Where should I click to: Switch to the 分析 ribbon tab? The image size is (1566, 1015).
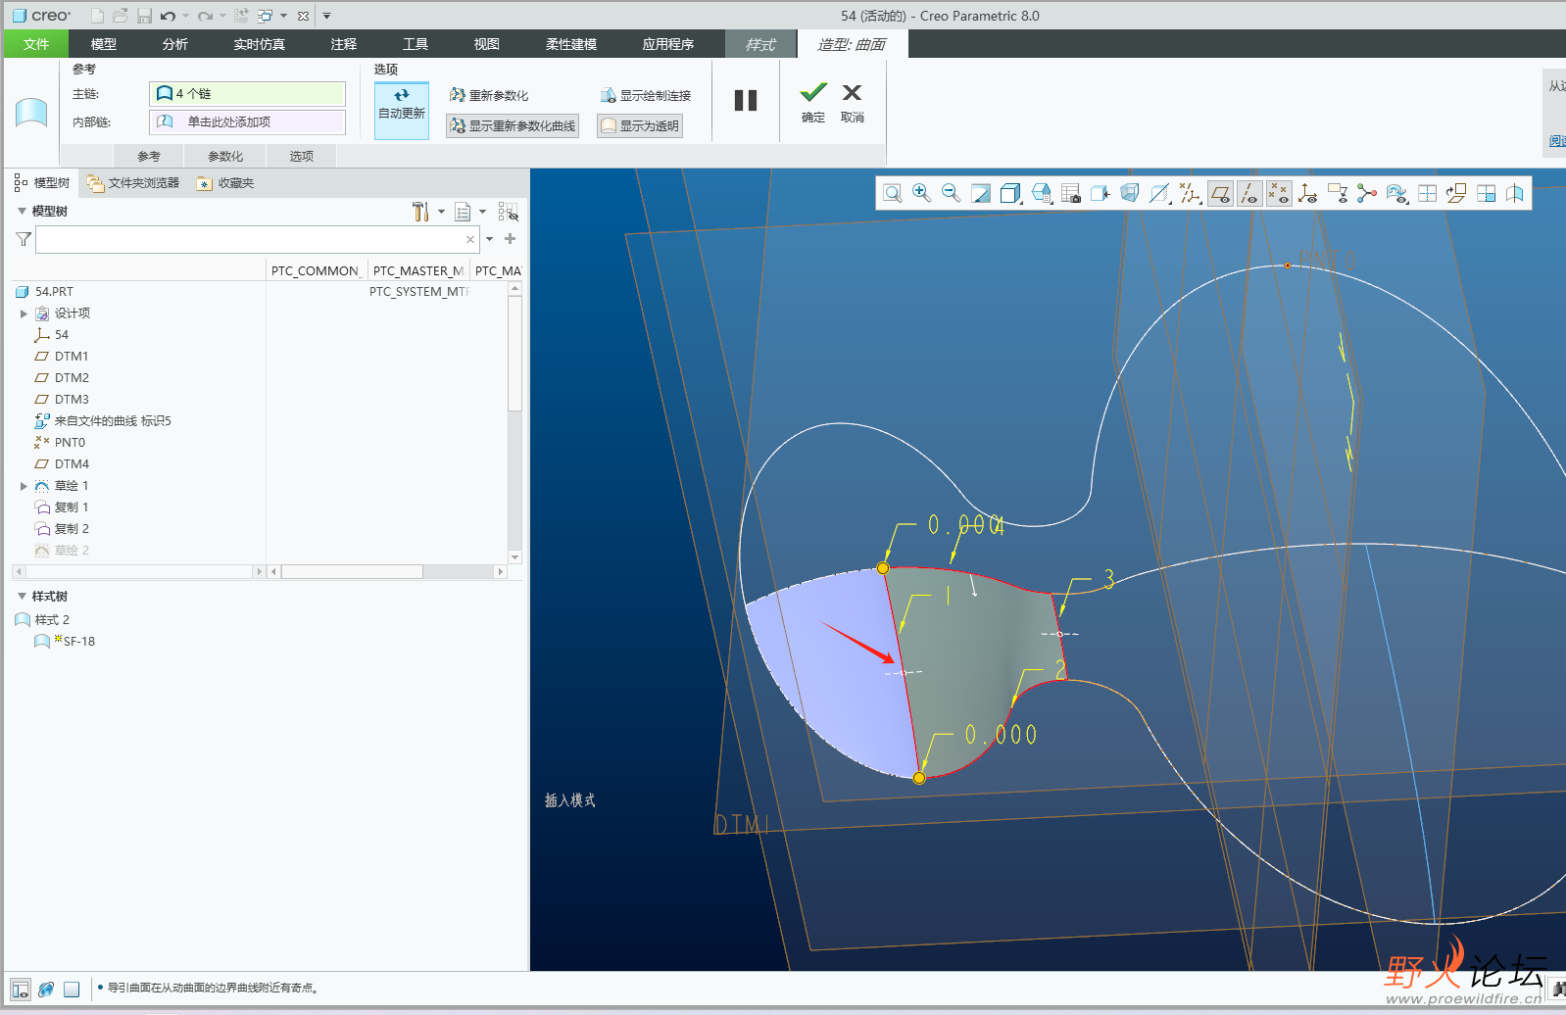pyautogui.click(x=175, y=44)
